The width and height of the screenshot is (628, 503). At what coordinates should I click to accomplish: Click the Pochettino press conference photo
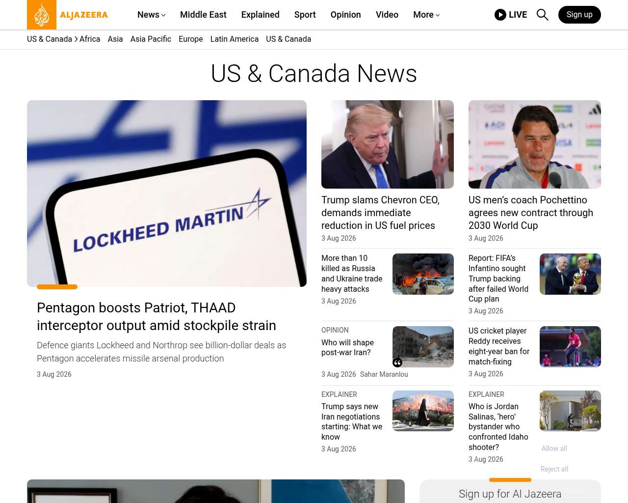coord(535,144)
